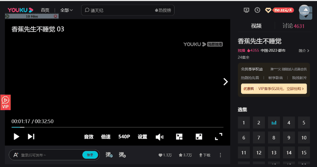
Task: Open the 设置 player settings
Action: coord(142,137)
